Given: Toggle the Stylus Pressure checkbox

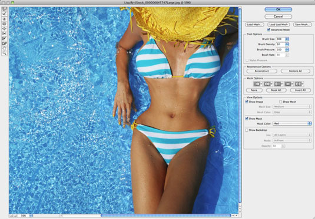Looking at the screenshot, I should click(x=247, y=60).
